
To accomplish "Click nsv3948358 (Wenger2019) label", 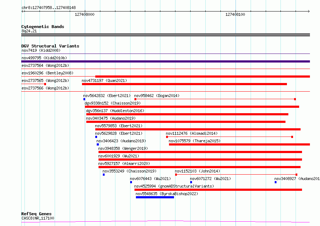I will pyautogui.click(x=123, y=148).
